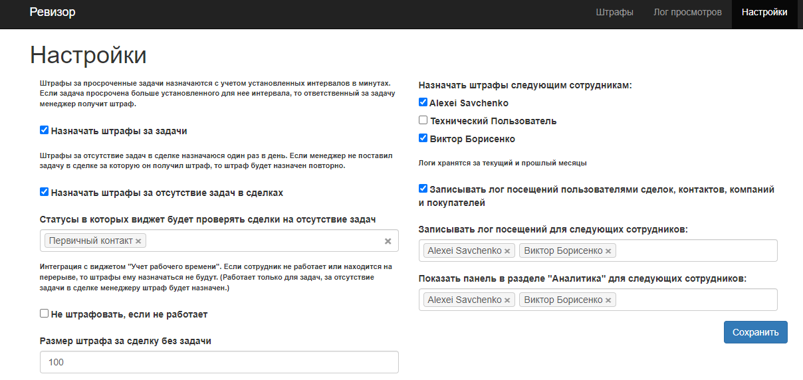This screenshot has width=803, height=380.
Task: Check the Технический Пользователь employee box
Action: [x=423, y=120]
